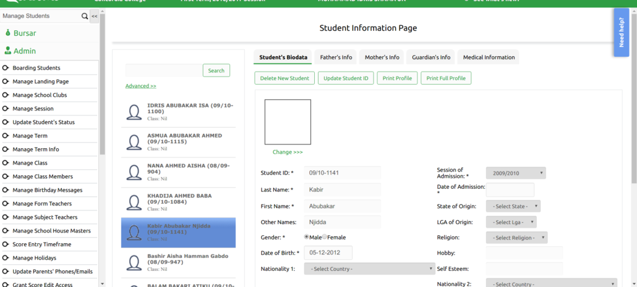637x287 pixels.
Task: Open the Need help? side tab
Action: (621, 33)
